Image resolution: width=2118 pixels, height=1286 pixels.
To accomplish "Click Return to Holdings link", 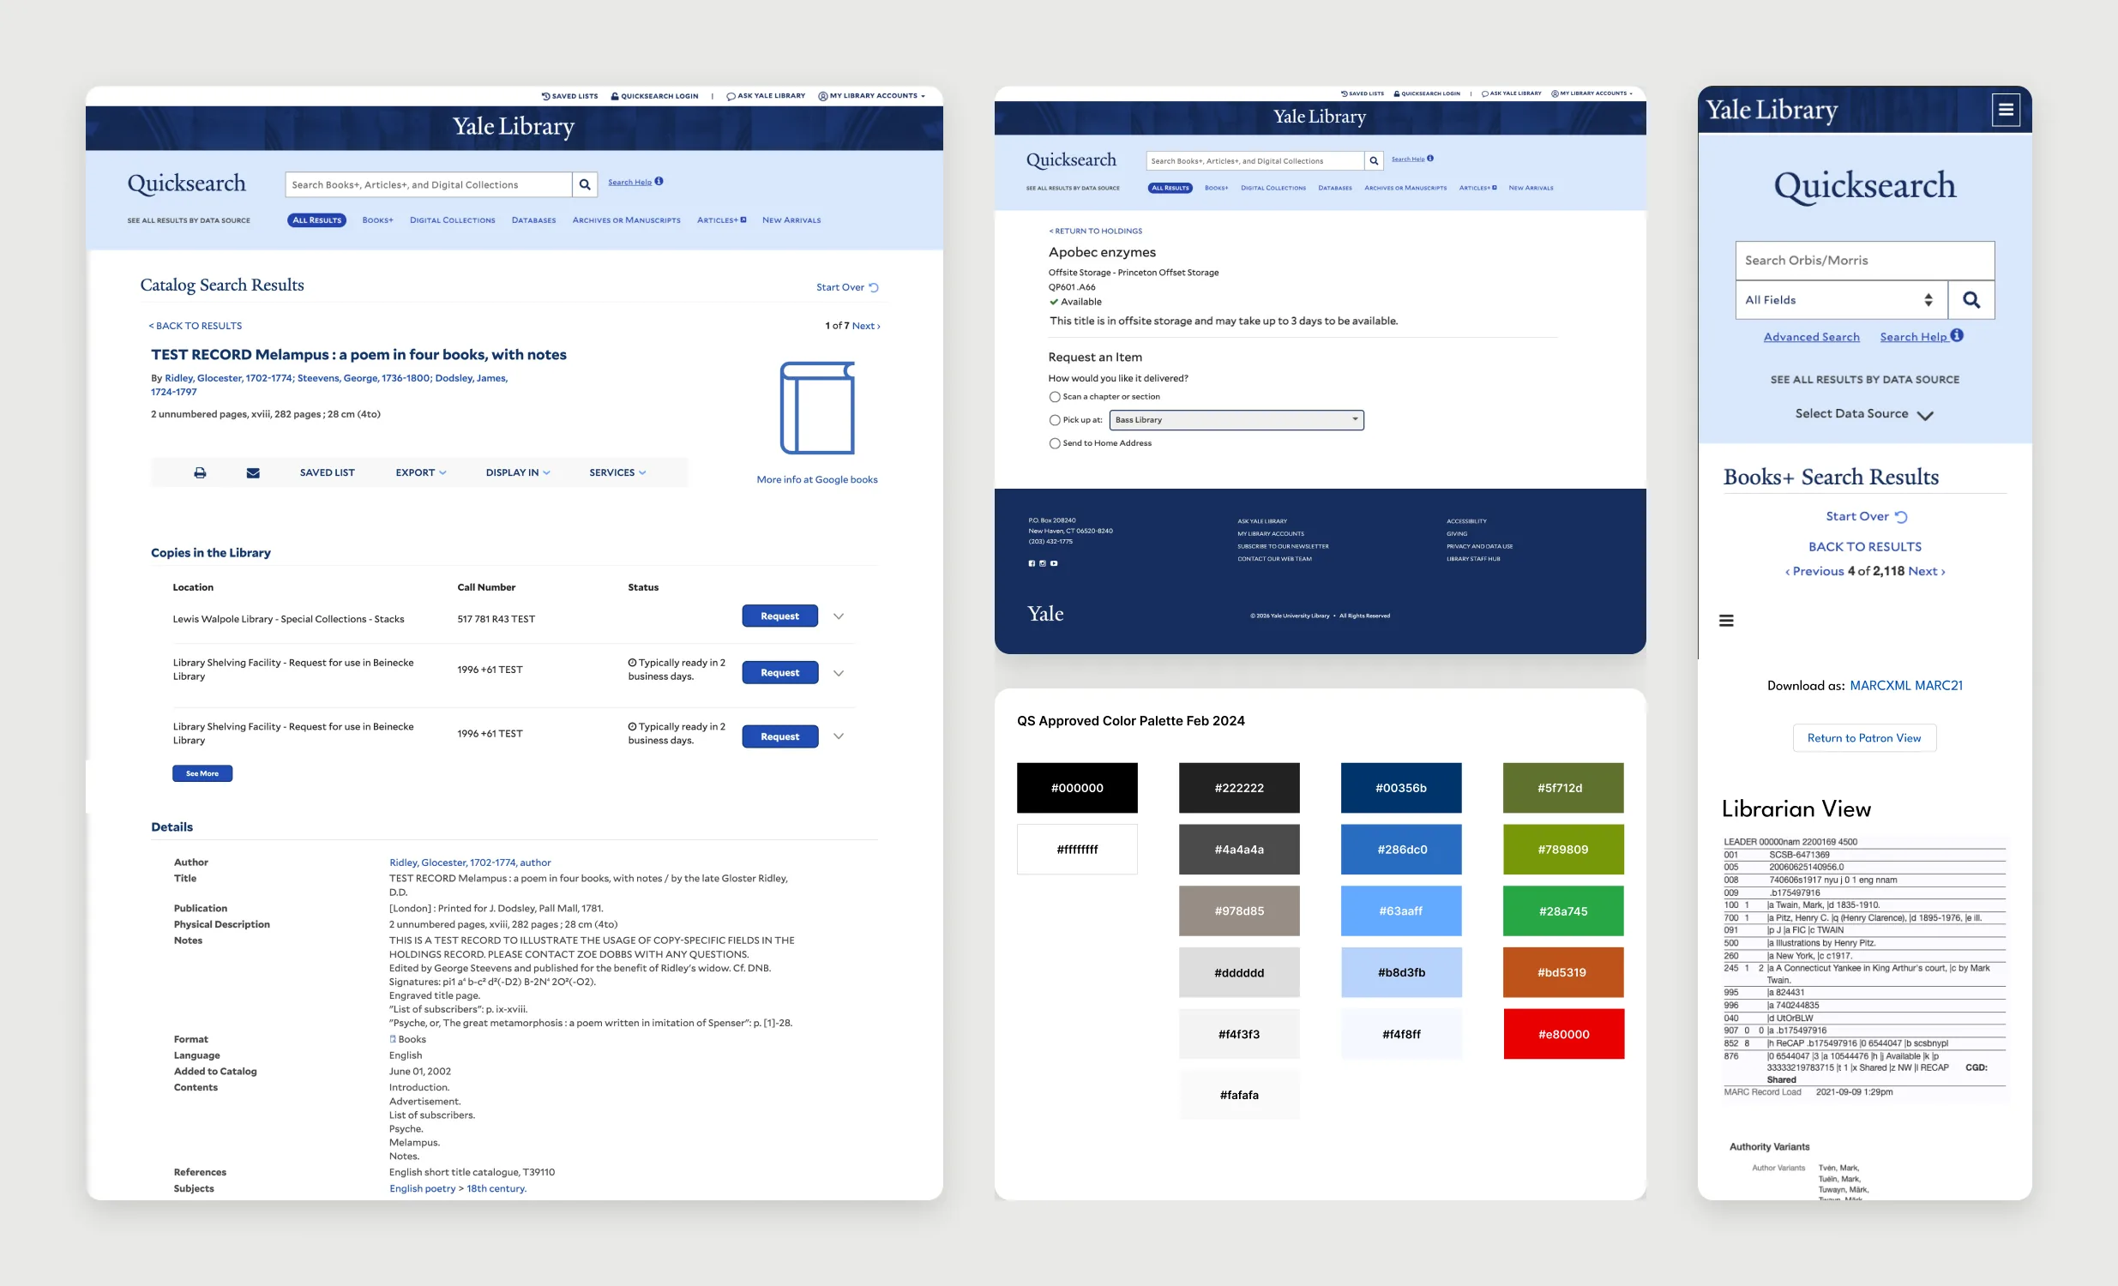I will (1095, 231).
